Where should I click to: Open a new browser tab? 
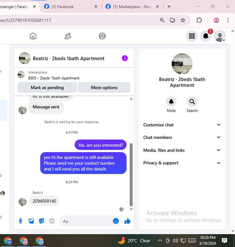tap(169, 6)
